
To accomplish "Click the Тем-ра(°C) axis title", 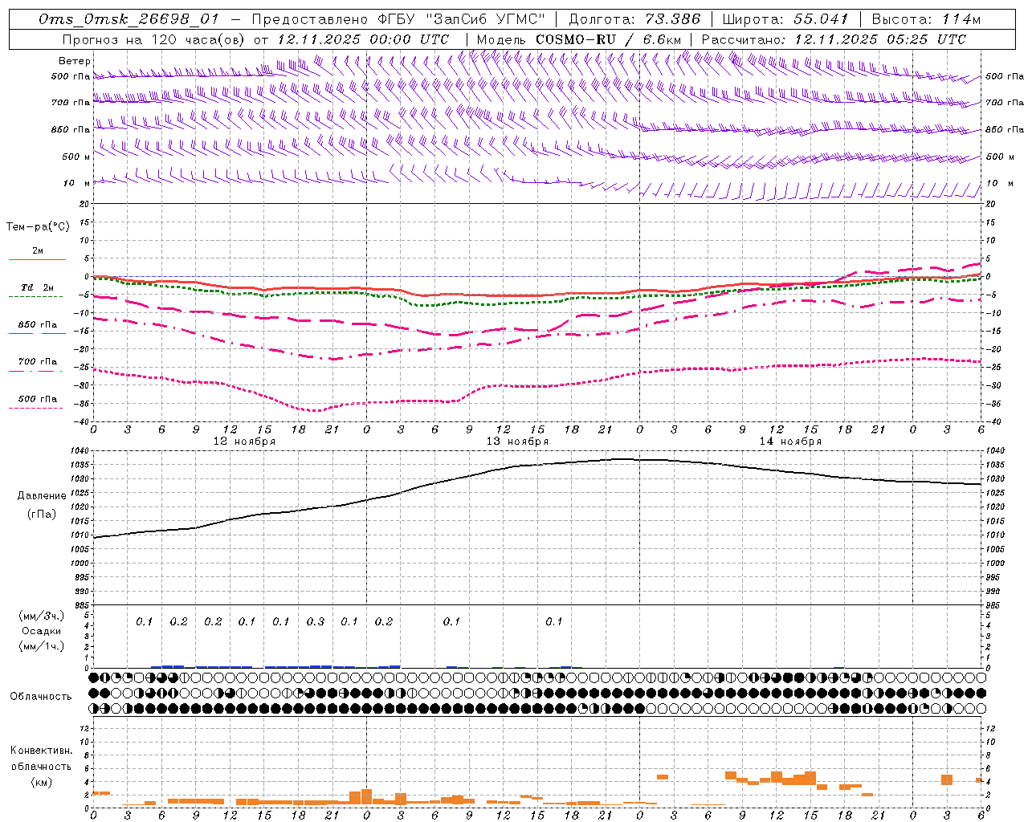I will coord(38,227).
